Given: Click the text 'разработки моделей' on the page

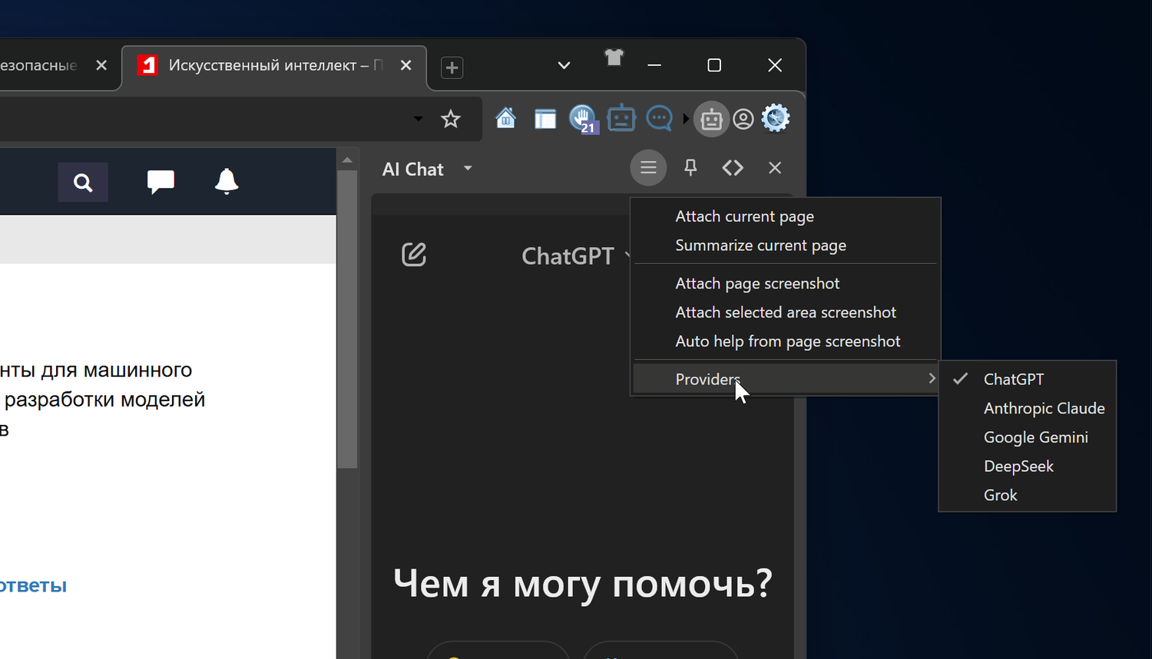Looking at the screenshot, I should click(x=105, y=400).
